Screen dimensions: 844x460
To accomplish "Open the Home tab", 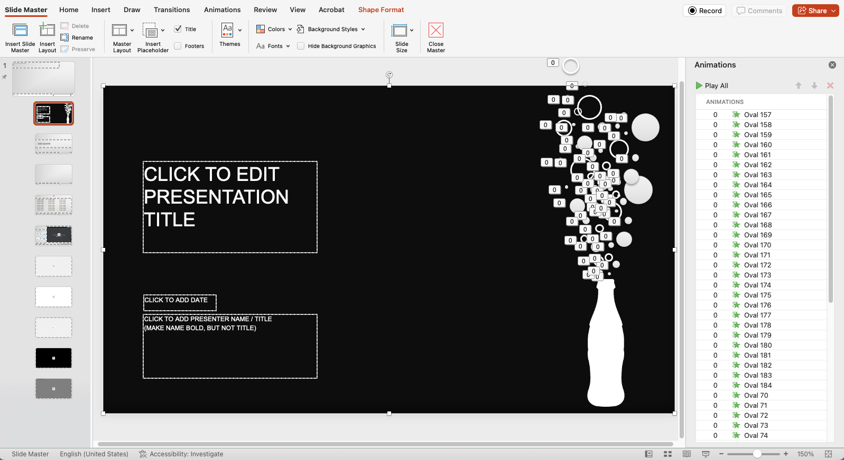I will [69, 9].
